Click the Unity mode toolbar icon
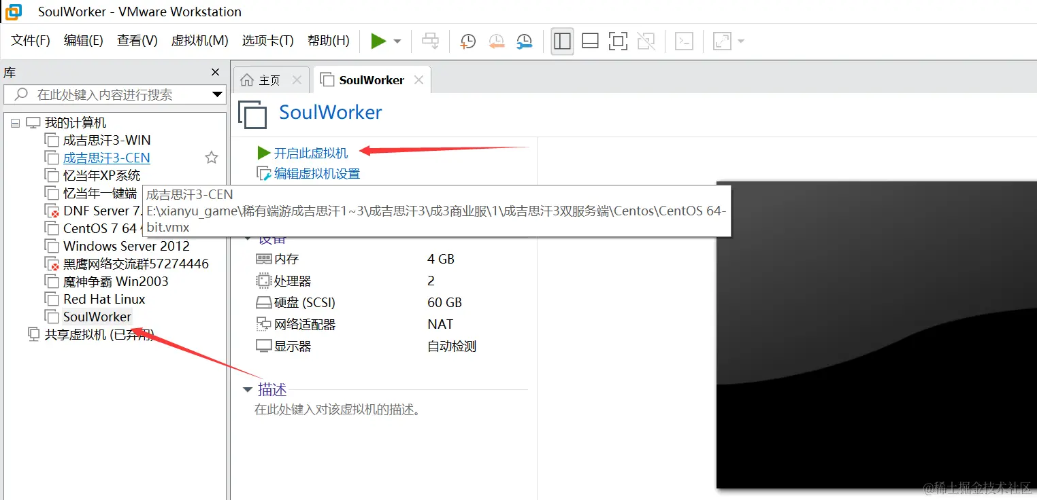 pyautogui.click(x=646, y=41)
